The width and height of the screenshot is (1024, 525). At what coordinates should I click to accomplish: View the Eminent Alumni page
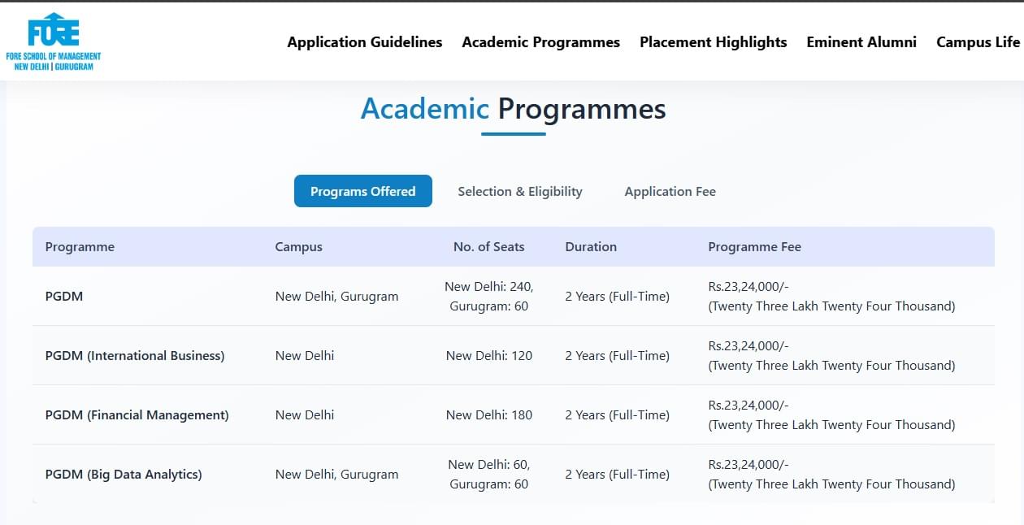coord(861,41)
